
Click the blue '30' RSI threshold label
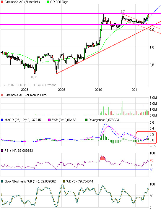151,170
